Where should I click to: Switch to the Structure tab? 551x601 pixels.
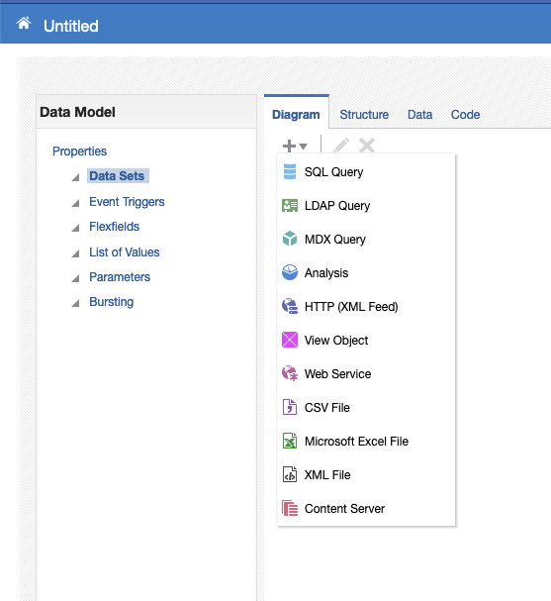coord(364,114)
